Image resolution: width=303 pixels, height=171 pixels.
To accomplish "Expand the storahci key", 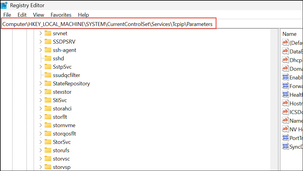I will coord(40,108).
